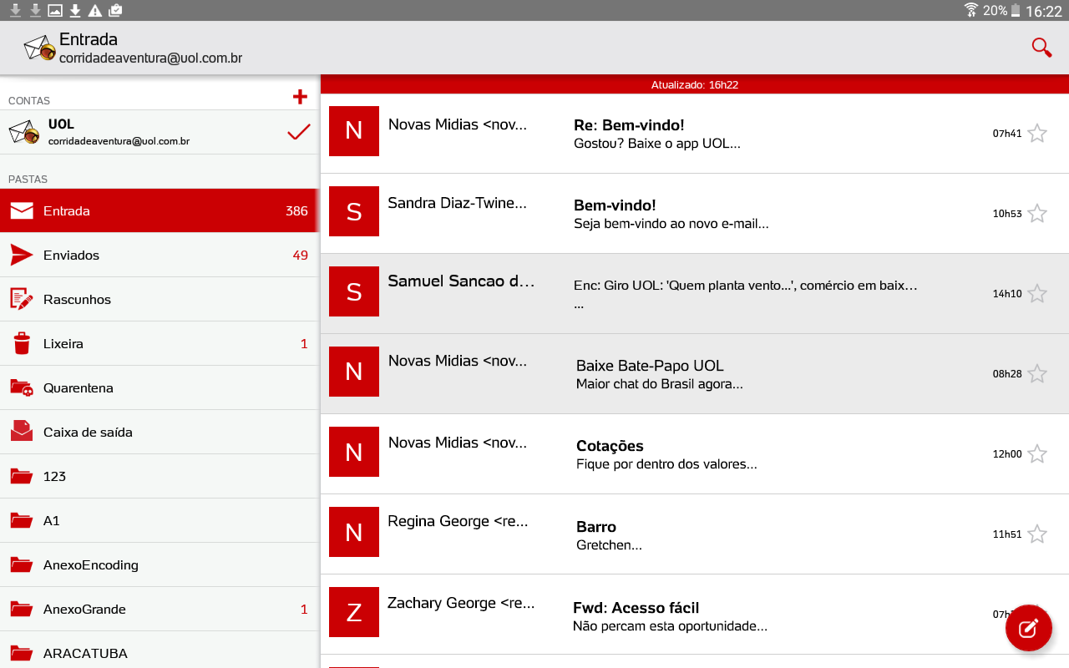Screen dimensions: 1069x668
Task: Open the search magnifier icon
Action: point(1041,48)
